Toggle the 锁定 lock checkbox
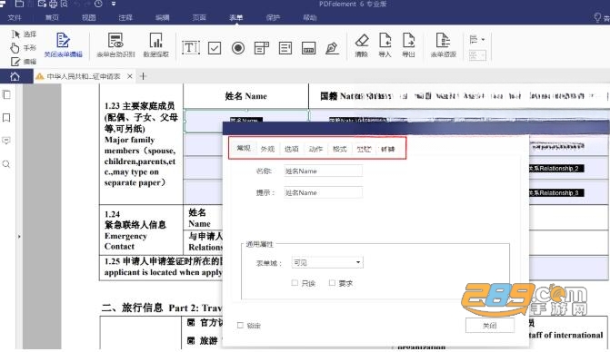Screen dimensions: 610x352 point(240,325)
